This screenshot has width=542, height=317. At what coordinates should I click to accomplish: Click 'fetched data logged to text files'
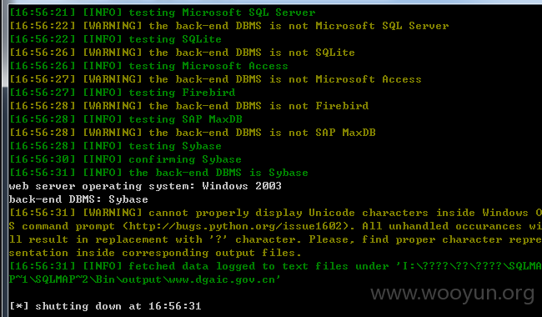pyautogui.click(x=275, y=273)
